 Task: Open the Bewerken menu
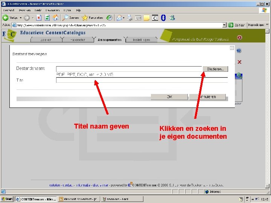click(x=25, y=11)
